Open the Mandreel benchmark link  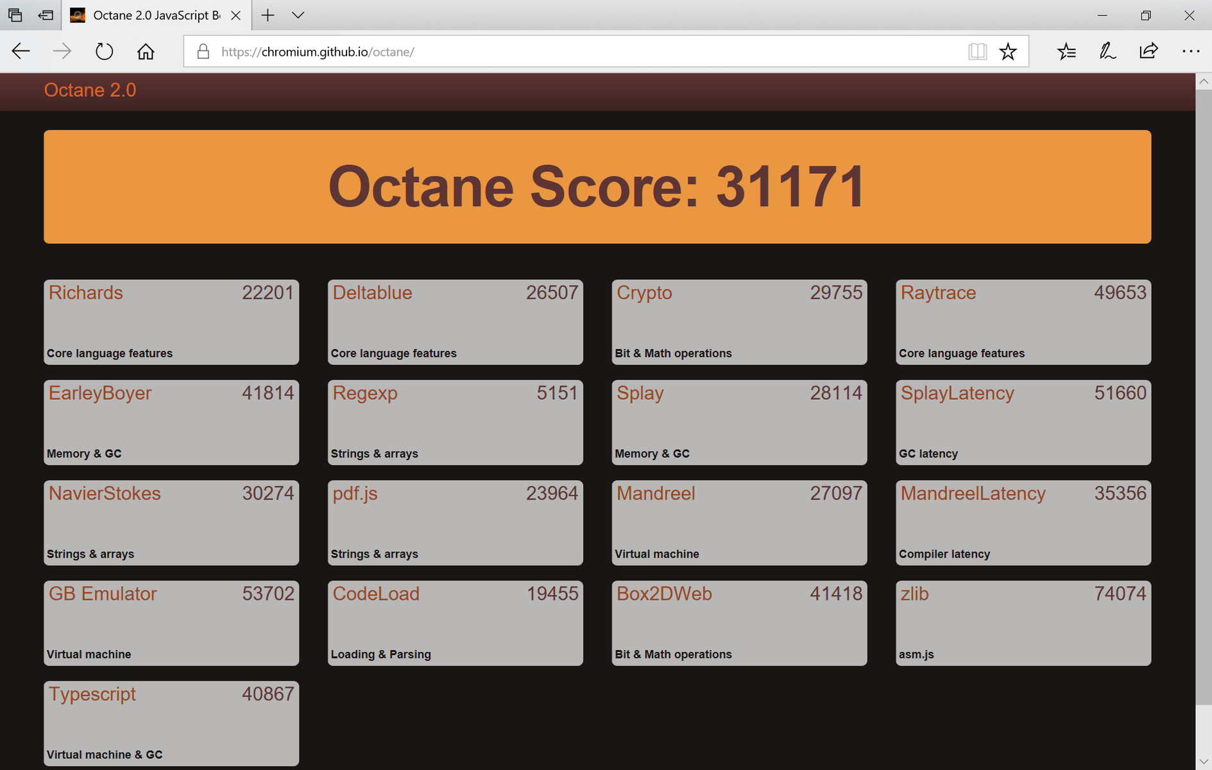tap(656, 493)
